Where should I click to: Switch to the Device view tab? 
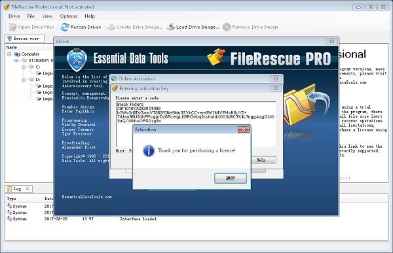(25, 39)
